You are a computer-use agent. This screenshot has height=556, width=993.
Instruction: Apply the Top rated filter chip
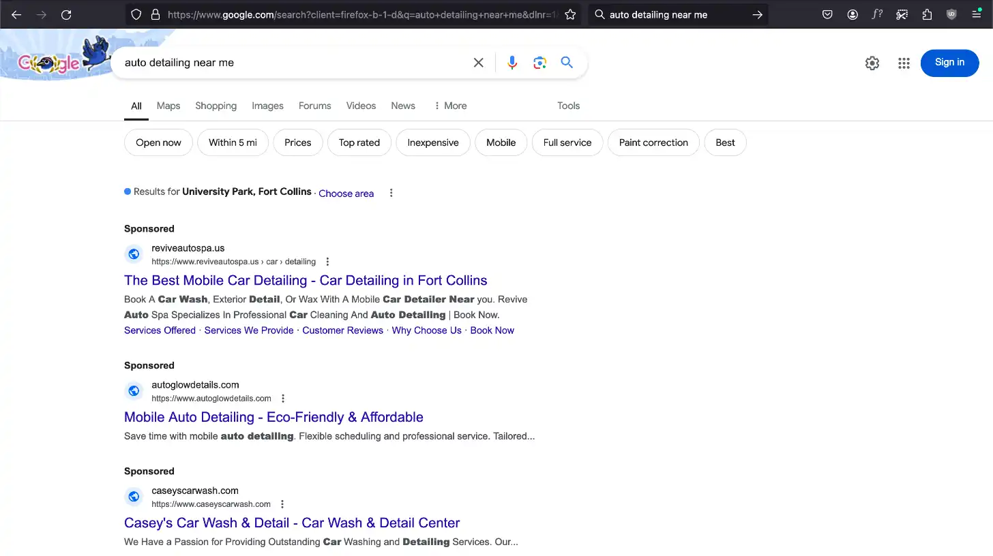coord(359,142)
